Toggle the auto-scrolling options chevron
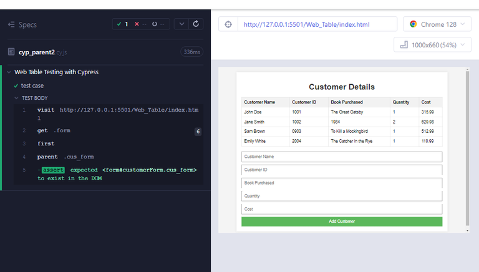This screenshot has height=272, width=479. tap(181, 24)
